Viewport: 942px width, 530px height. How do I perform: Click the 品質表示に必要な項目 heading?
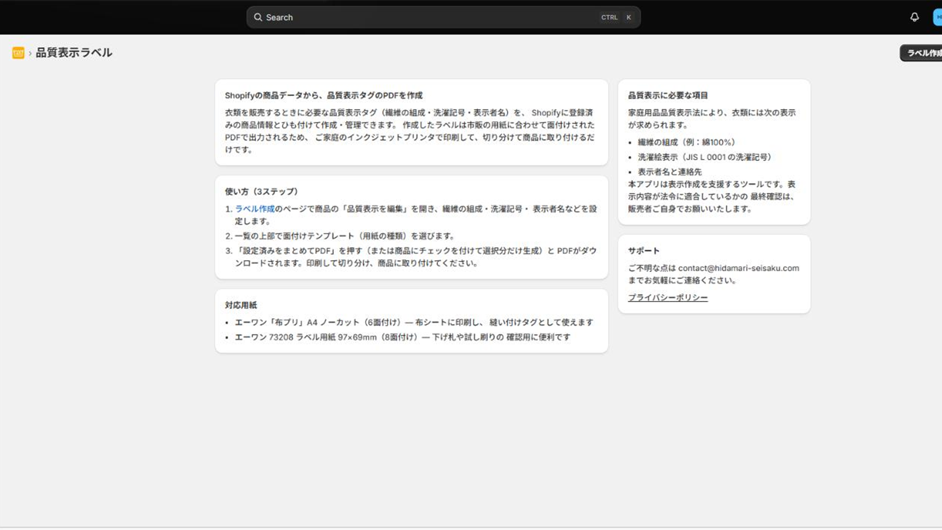pyautogui.click(x=668, y=95)
